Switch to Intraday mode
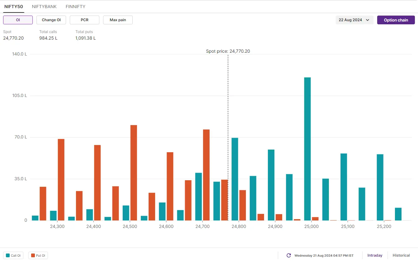The height and width of the screenshot is (261, 418). coord(375,255)
